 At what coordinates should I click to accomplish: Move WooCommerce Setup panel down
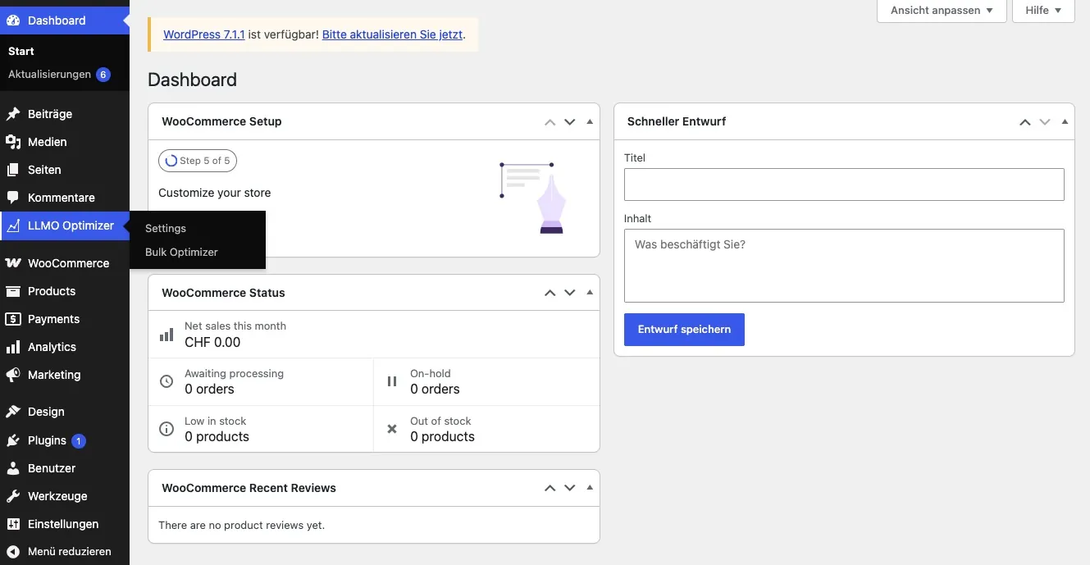pyautogui.click(x=570, y=122)
